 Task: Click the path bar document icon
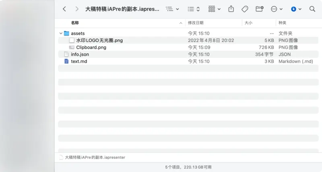click(x=61, y=158)
